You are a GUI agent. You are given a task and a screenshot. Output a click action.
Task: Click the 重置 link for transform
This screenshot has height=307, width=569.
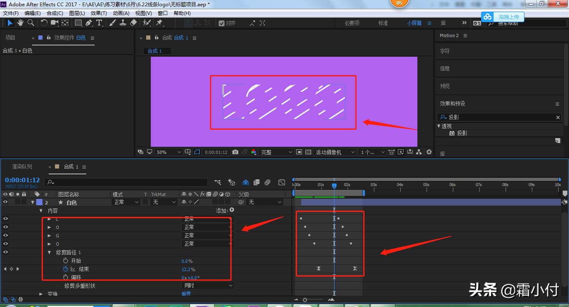pyautogui.click(x=186, y=294)
